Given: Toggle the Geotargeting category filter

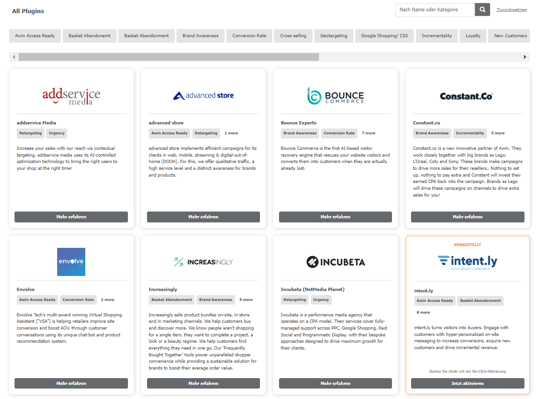Looking at the screenshot, I should tap(333, 36).
